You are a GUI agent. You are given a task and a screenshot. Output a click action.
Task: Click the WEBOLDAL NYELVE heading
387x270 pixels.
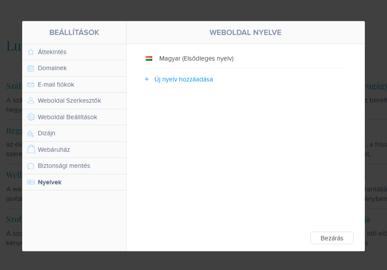pos(245,33)
